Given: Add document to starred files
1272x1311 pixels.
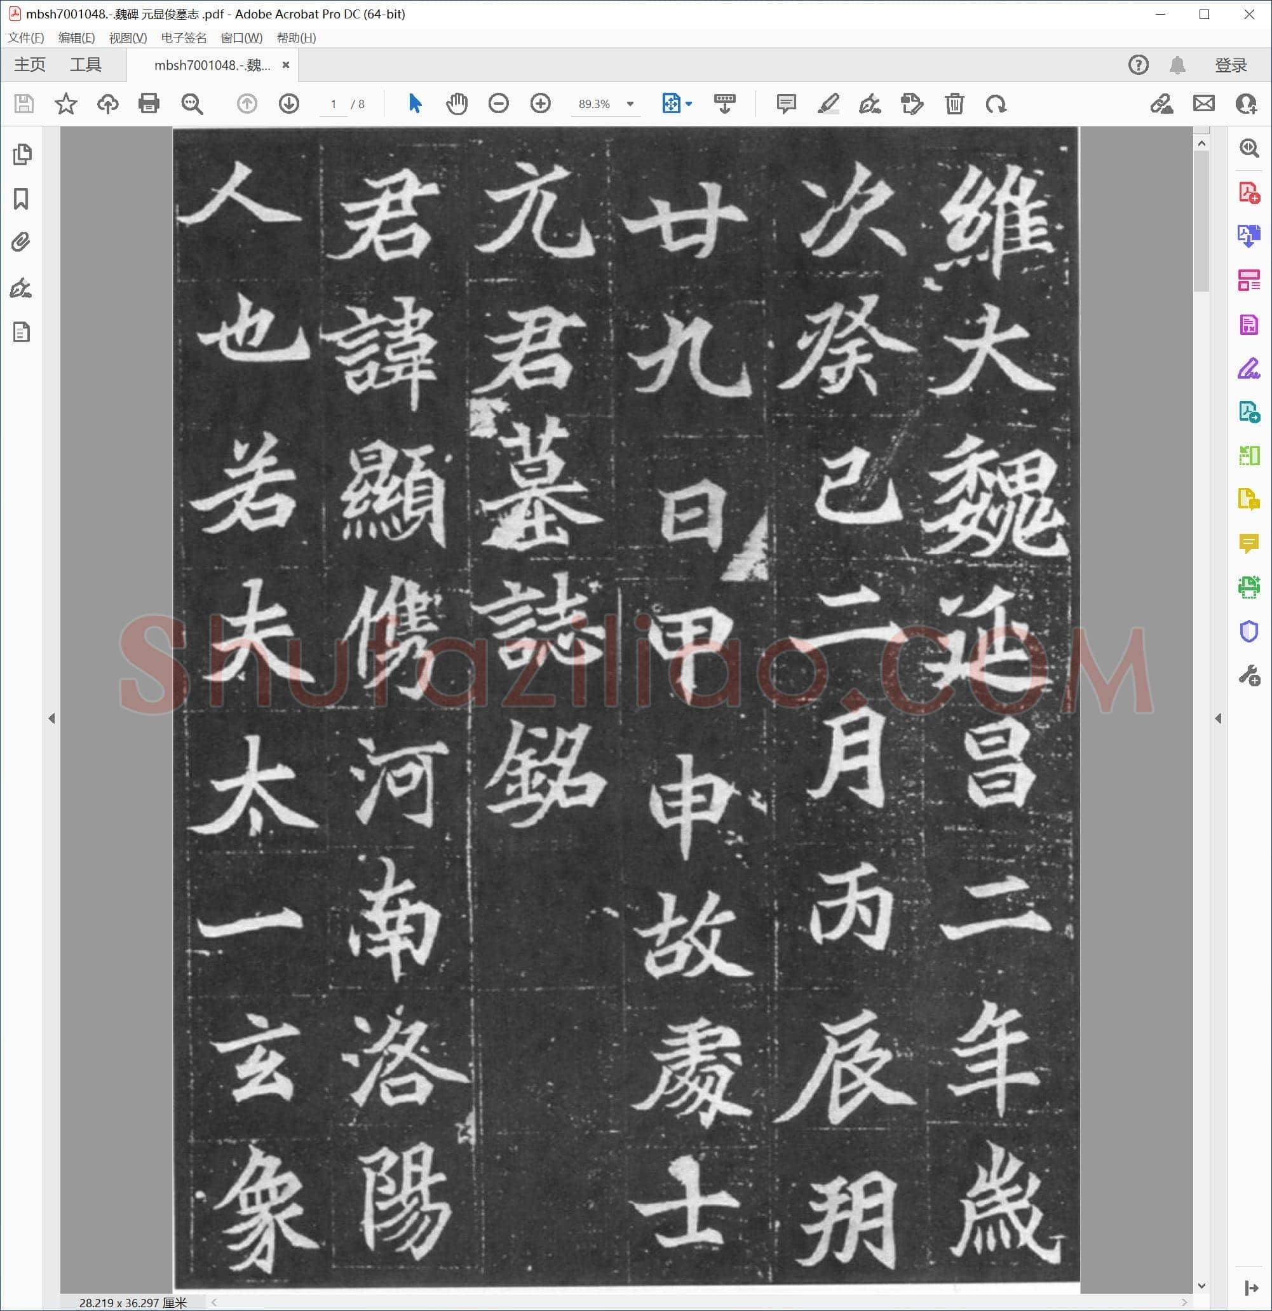Looking at the screenshot, I should tap(65, 104).
